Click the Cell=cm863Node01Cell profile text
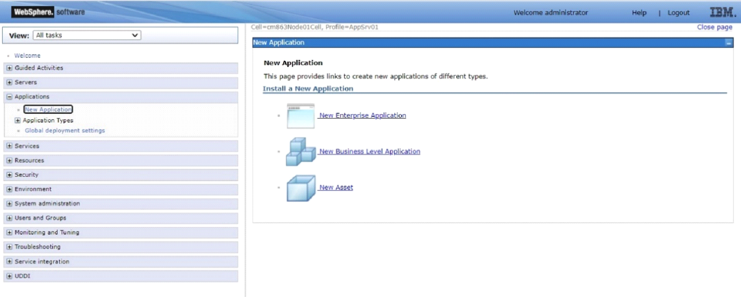Viewport: 741px width, 297px height. point(315,27)
